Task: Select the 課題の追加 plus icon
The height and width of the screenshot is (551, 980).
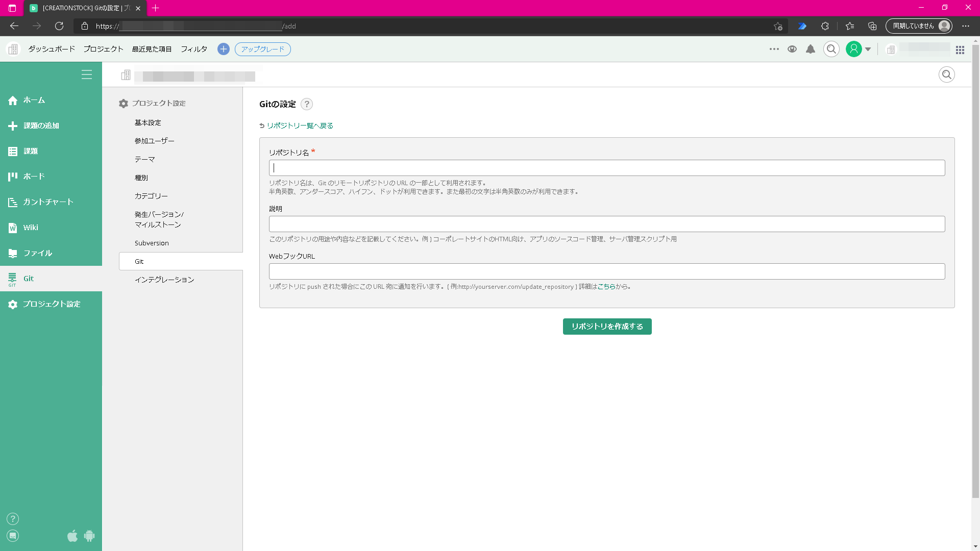Action: coord(12,126)
